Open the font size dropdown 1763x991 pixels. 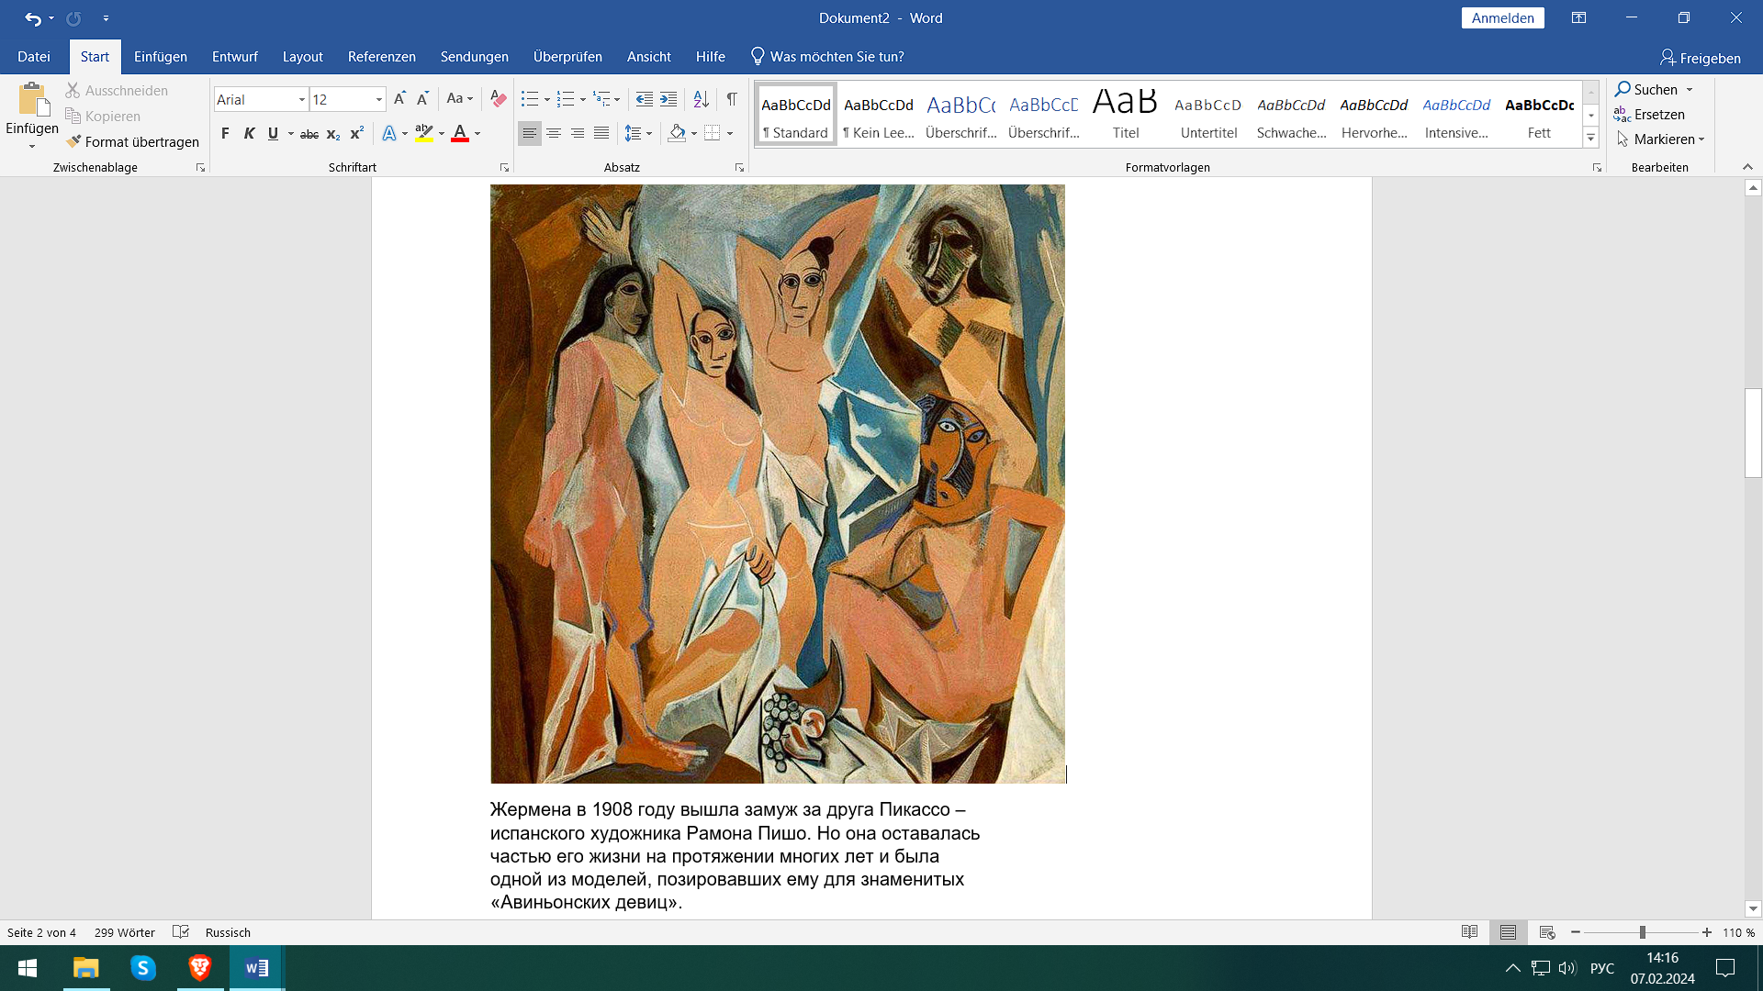(378, 99)
